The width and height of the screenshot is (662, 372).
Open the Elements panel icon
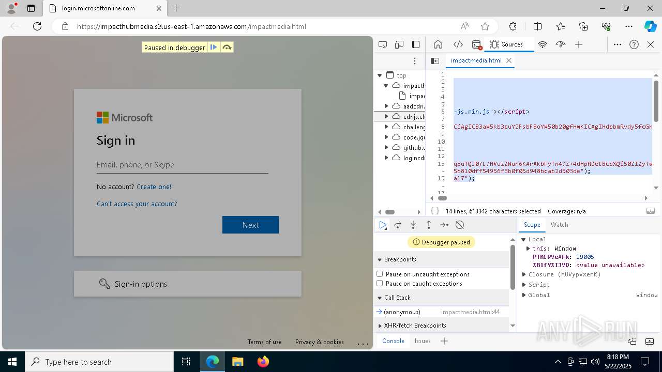point(458,44)
